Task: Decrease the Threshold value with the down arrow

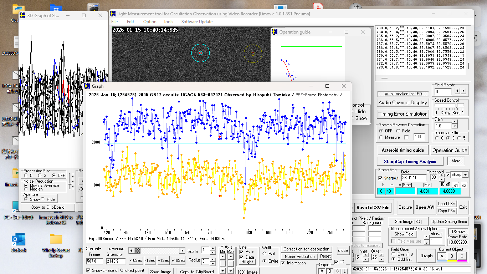Action: pos(442,179)
